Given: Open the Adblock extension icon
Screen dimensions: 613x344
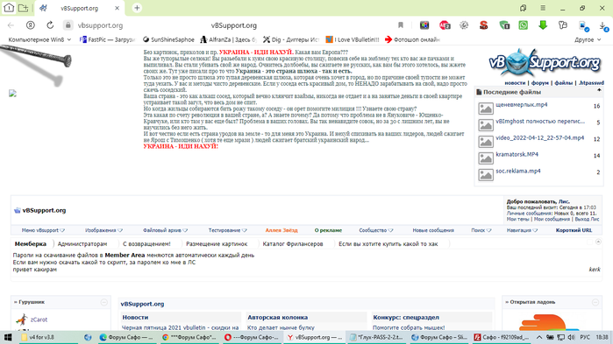Looking at the screenshot, I should 445,25.
